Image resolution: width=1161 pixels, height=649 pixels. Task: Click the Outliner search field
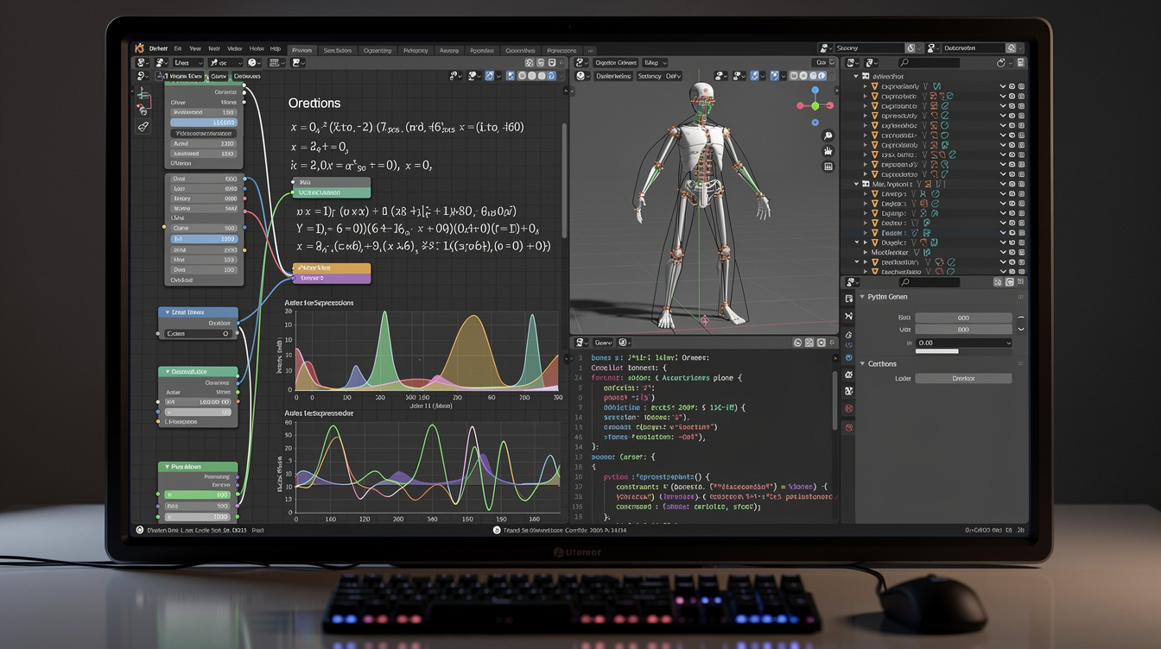point(929,62)
